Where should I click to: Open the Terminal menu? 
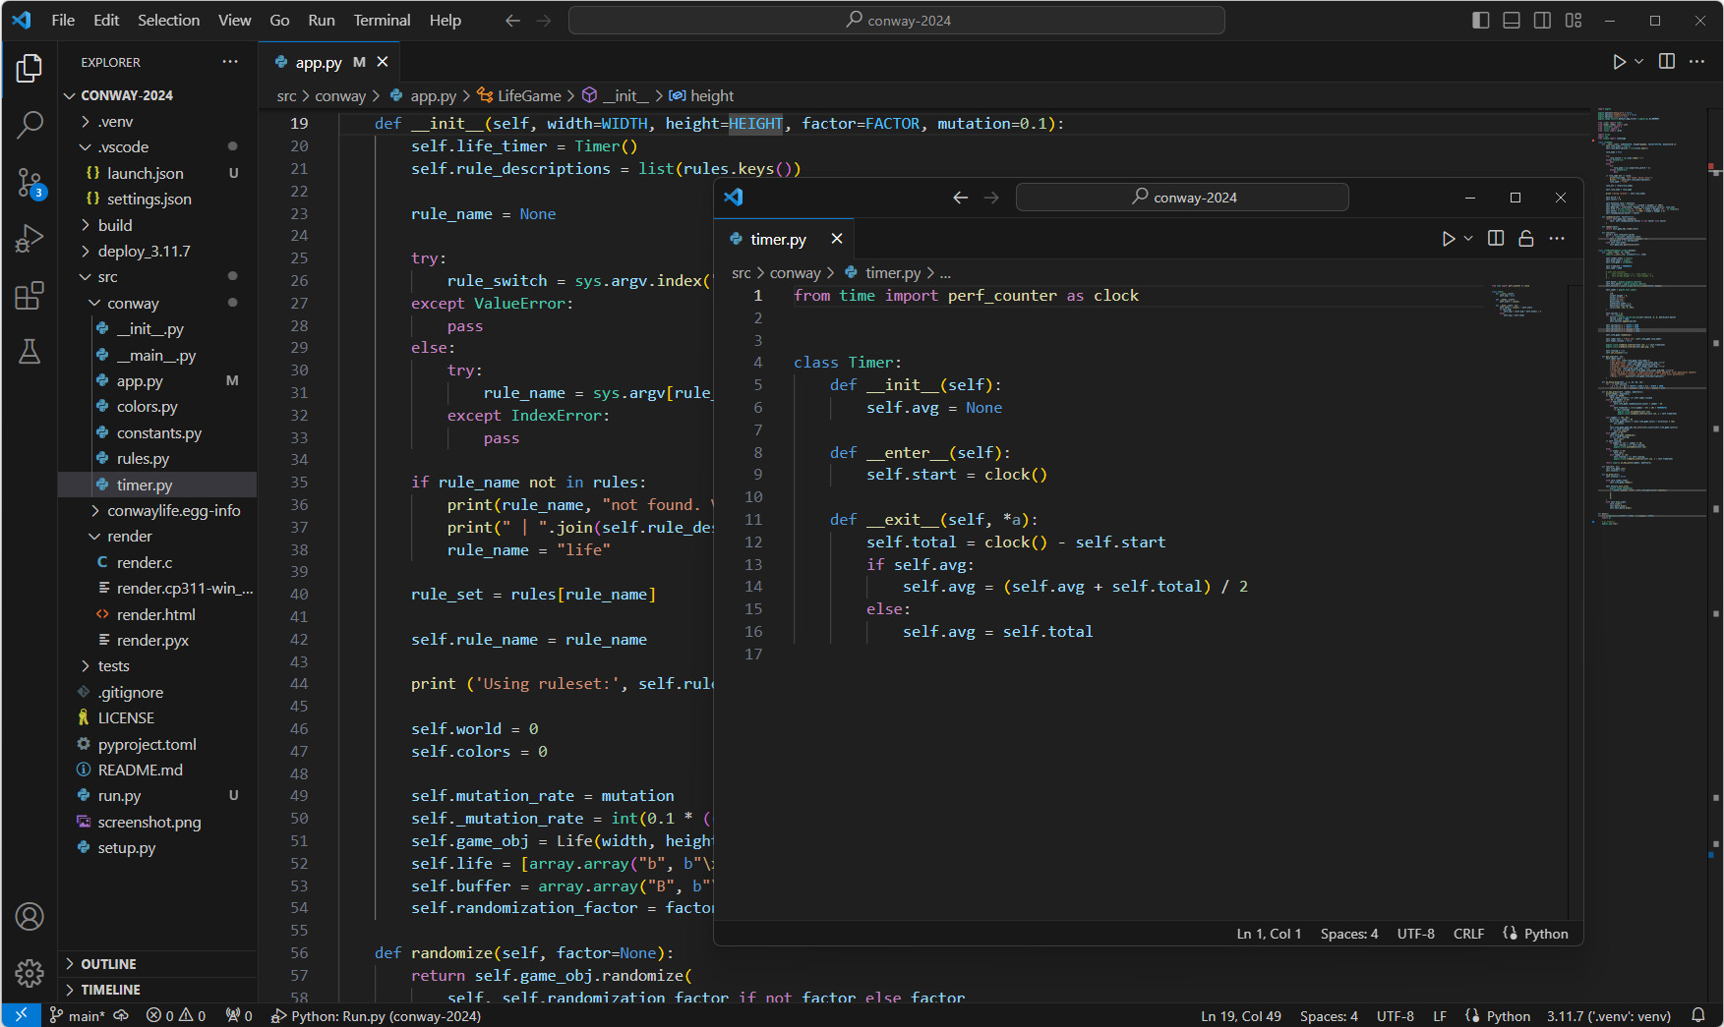click(382, 20)
